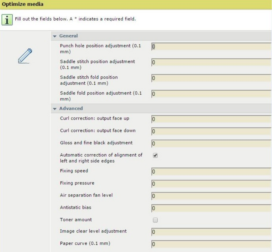Screen dimensions: 272x252
Task: Edit Curl correction output face up field
Action: click(211, 119)
